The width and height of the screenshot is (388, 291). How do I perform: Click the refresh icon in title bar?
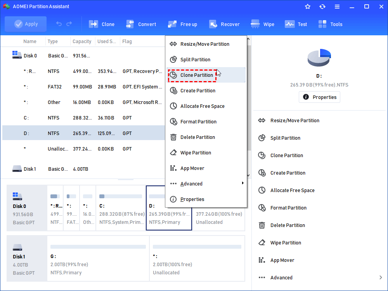tap(322, 7)
